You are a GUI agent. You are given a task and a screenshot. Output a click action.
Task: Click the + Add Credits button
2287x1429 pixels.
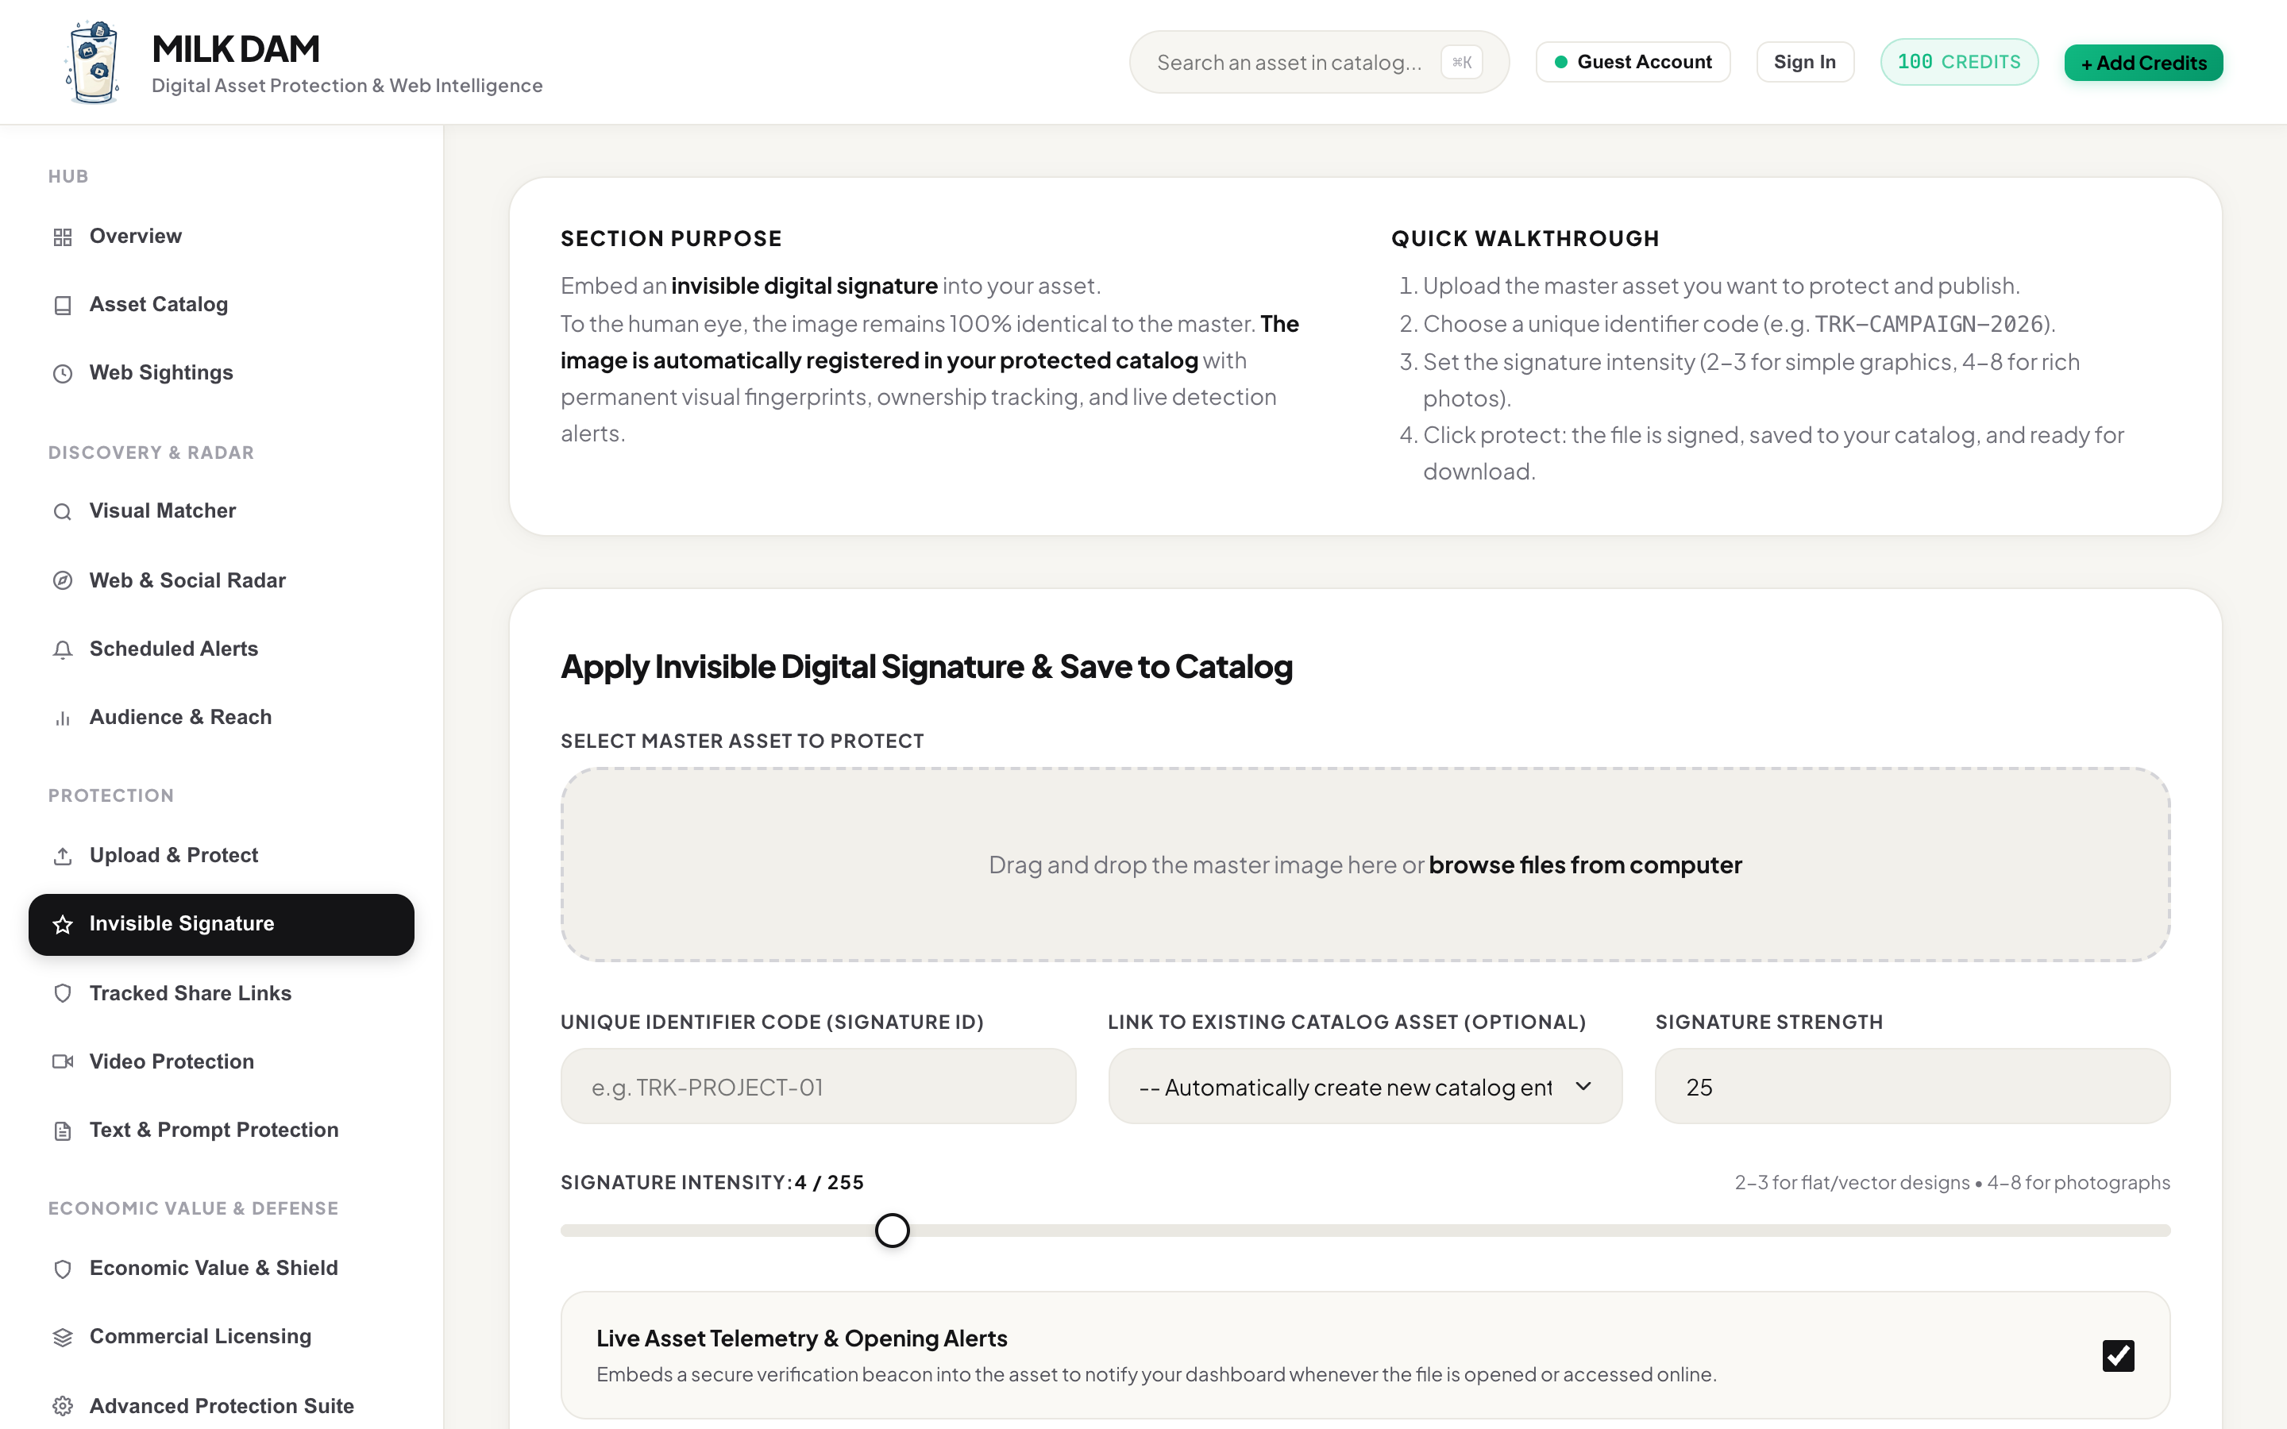[x=2142, y=63]
